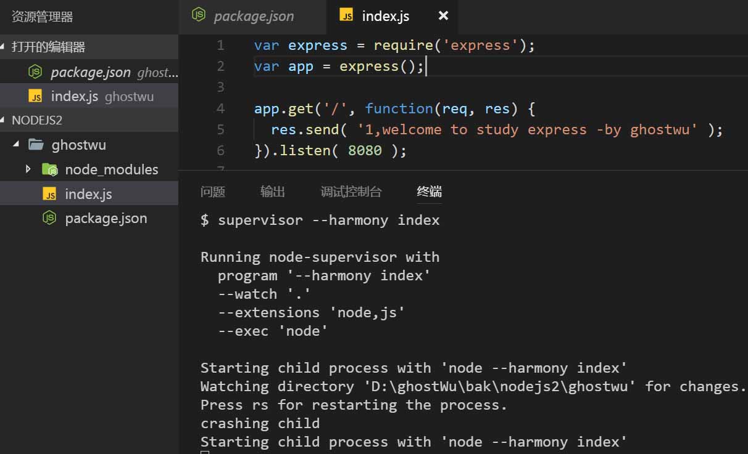
Task: Collapse the 打开的编辑器 section
Action: pyautogui.click(x=4, y=47)
